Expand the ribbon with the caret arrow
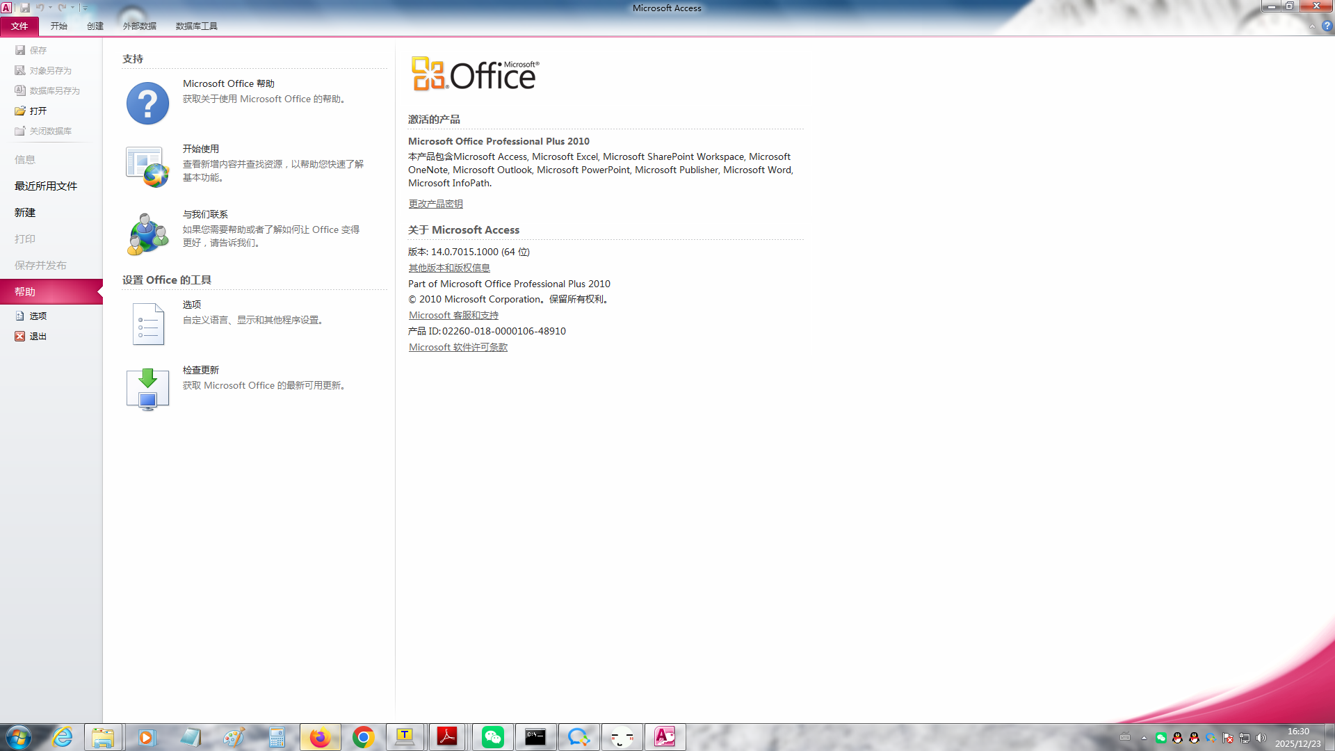The height and width of the screenshot is (751, 1335). tap(1312, 26)
